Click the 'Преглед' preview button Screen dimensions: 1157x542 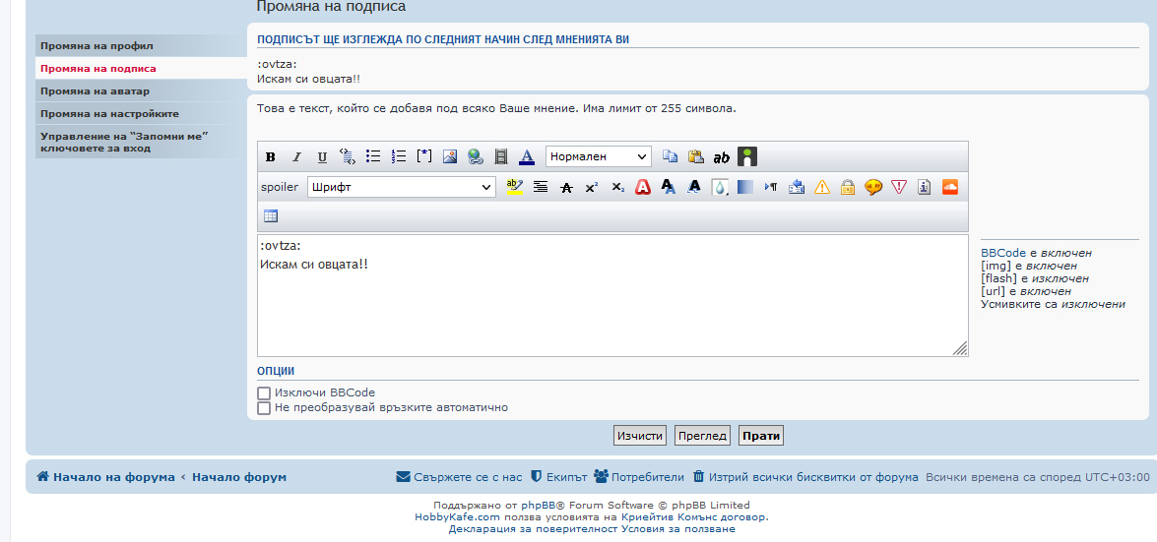coord(702,436)
